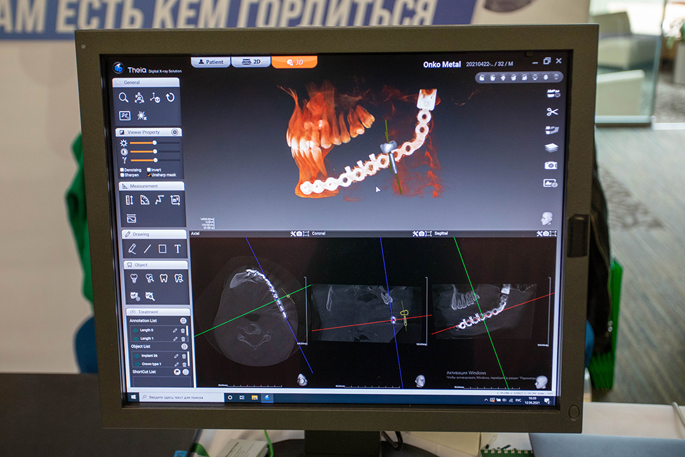Delete all annotations via Annotation List trash
Image resolution: width=685 pixels, height=457 pixels.
(183, 321)
